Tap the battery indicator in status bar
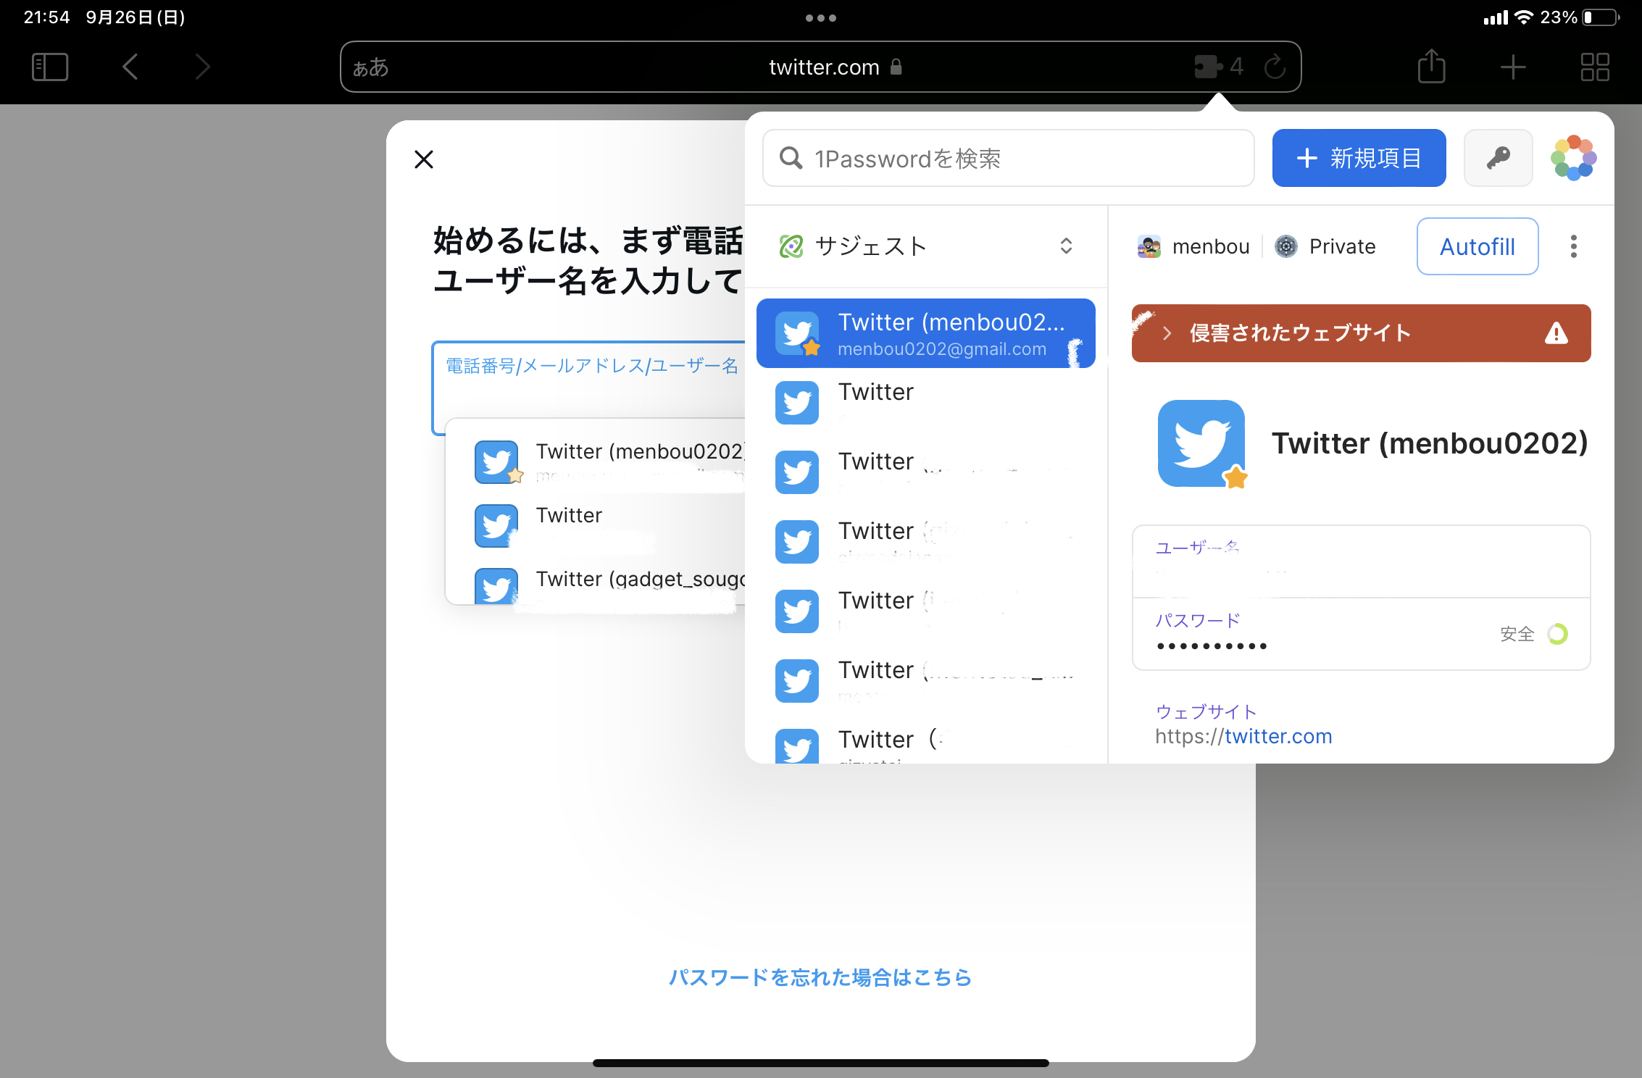This screenshot has height=1078, width=1642. pos(1601,17)
